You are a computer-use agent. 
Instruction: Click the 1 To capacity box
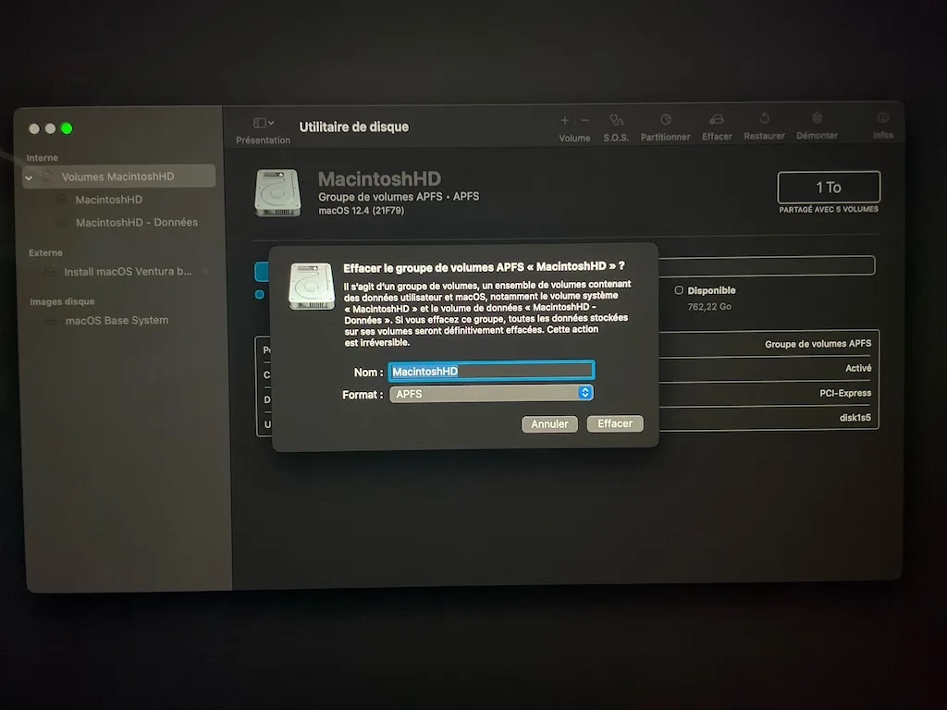click(x=828, y=188)
